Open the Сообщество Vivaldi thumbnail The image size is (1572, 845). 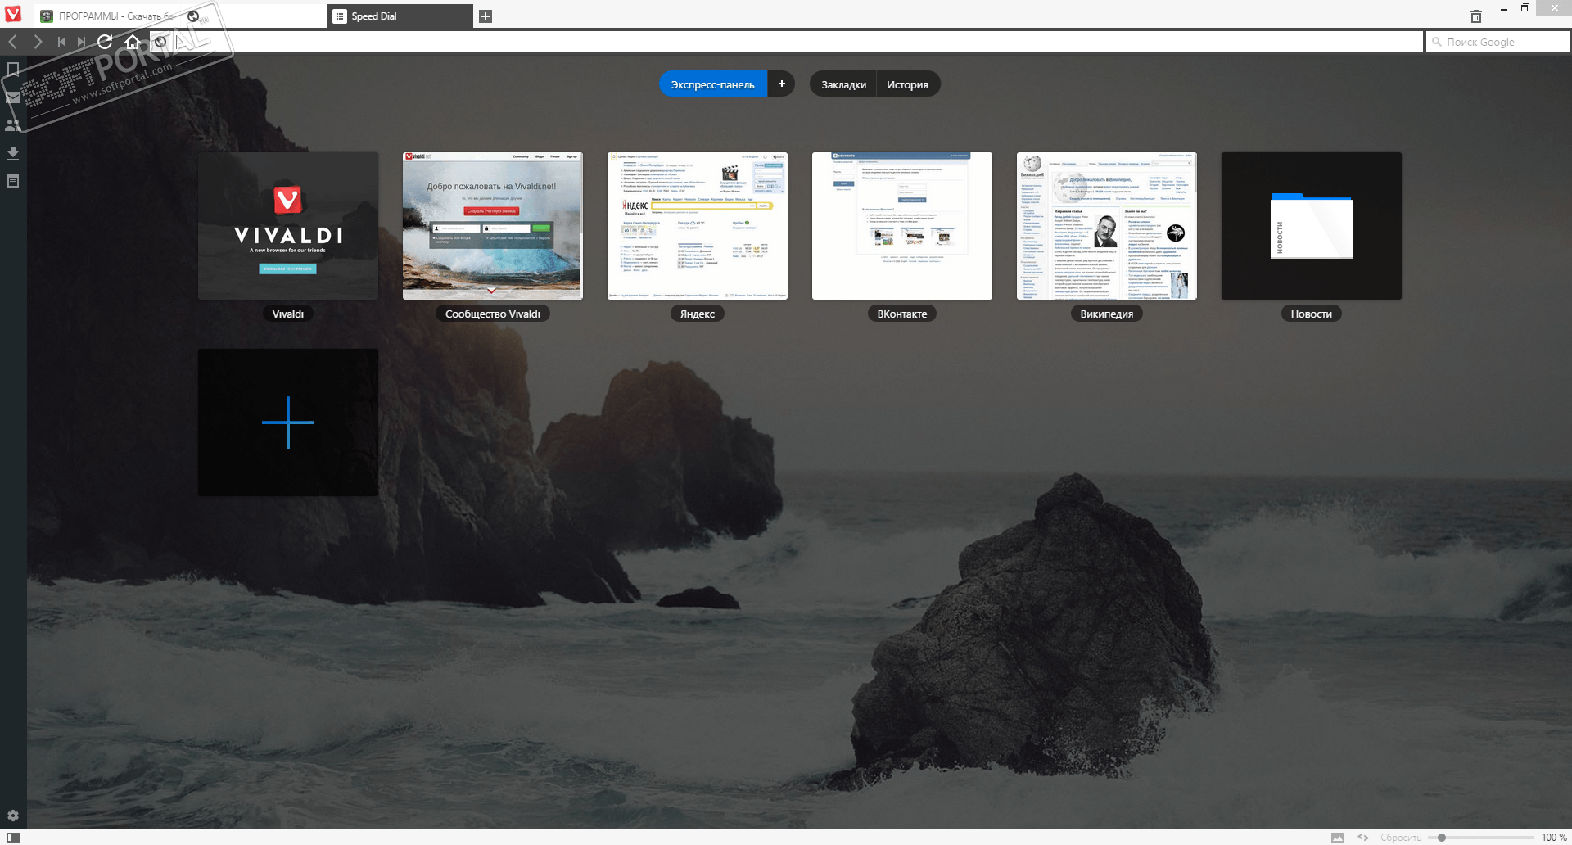pos(493,226)
